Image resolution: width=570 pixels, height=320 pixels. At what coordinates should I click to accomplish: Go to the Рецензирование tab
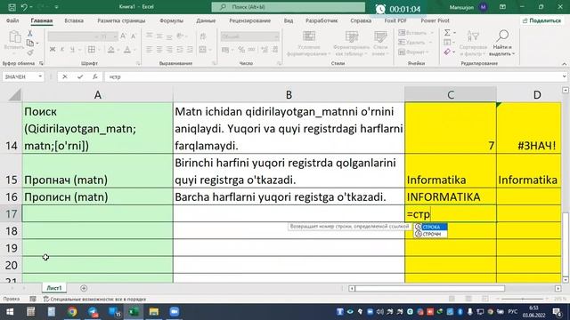249,20
